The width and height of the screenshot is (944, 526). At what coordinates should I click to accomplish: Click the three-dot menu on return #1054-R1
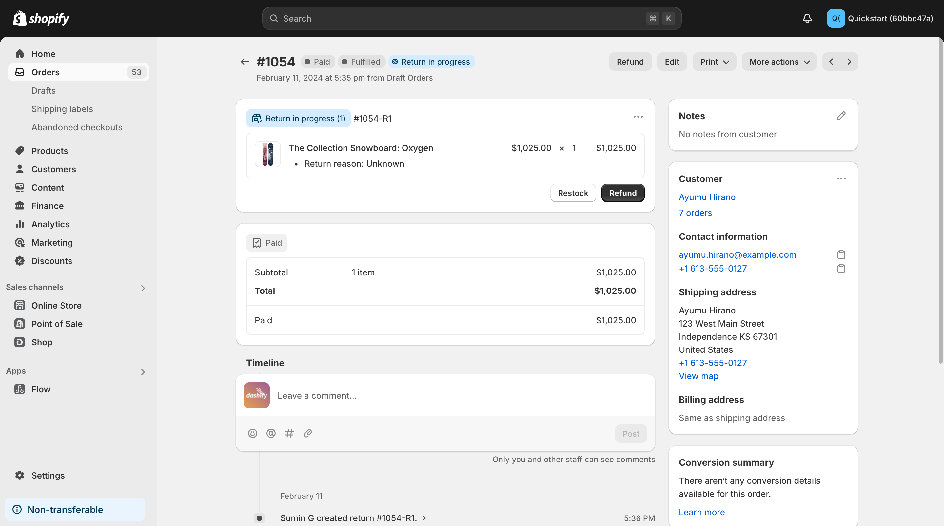pos(637,117)
